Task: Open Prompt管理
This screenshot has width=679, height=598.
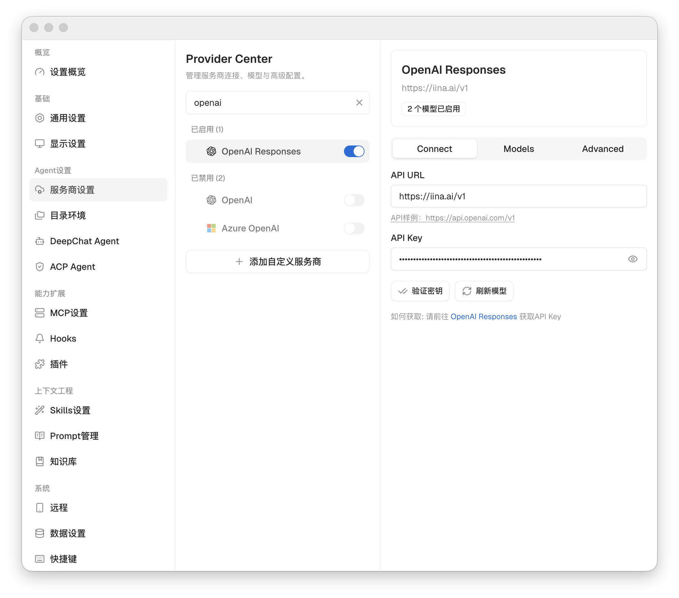Action: pos(98,436)
